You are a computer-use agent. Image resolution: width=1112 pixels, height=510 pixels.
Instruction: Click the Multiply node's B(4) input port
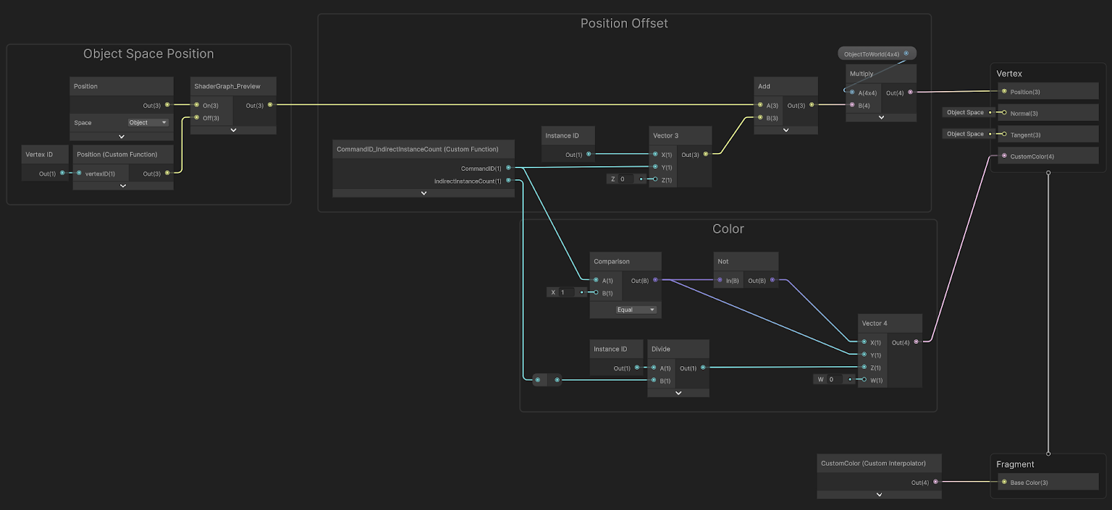[x=852, y=105]
